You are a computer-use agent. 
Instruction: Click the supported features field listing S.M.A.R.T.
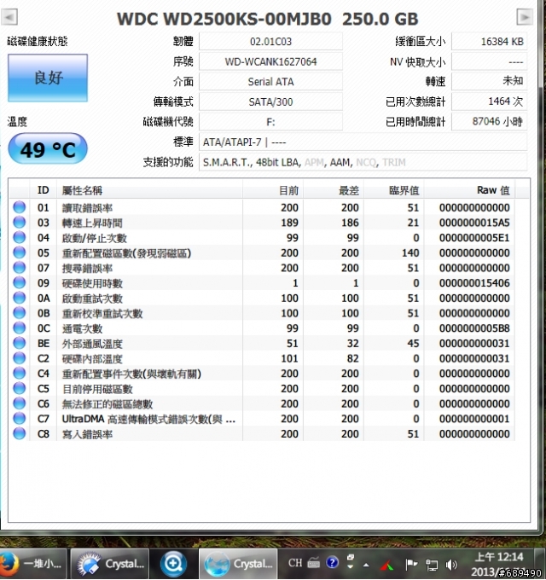[363, 162]
